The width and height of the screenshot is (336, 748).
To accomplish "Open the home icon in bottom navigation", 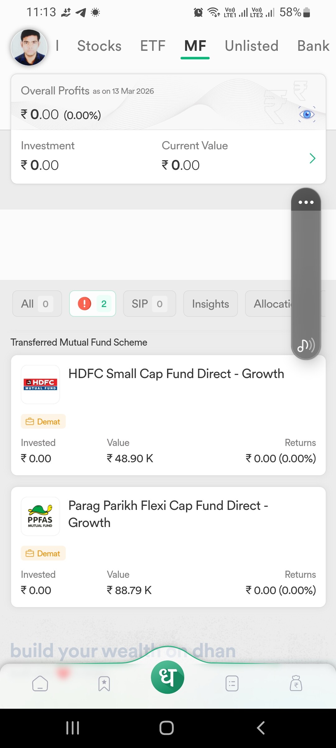I will [x=40, y=683].
